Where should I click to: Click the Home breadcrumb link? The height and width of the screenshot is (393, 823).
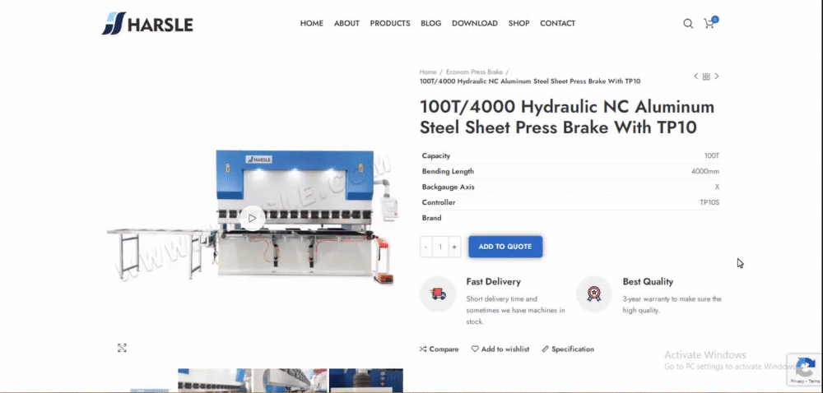(428, 72)
